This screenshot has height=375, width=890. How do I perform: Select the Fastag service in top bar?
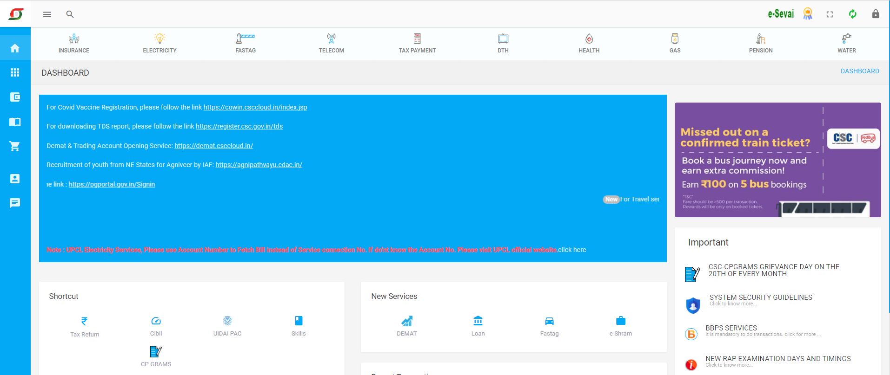246,44
